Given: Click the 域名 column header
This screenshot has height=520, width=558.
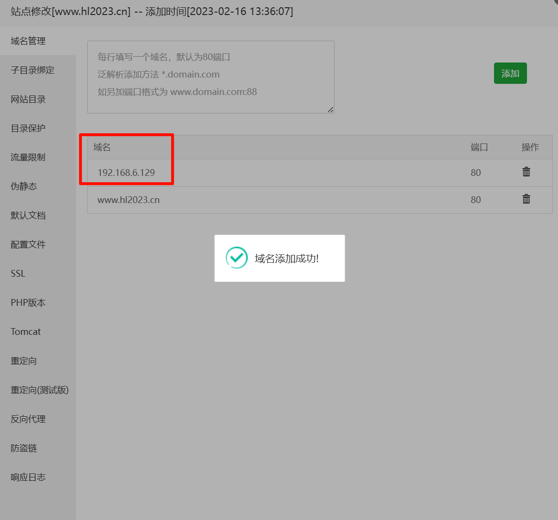Looking at the screenshot, I should pyautogui.click(x=102, y=147).
